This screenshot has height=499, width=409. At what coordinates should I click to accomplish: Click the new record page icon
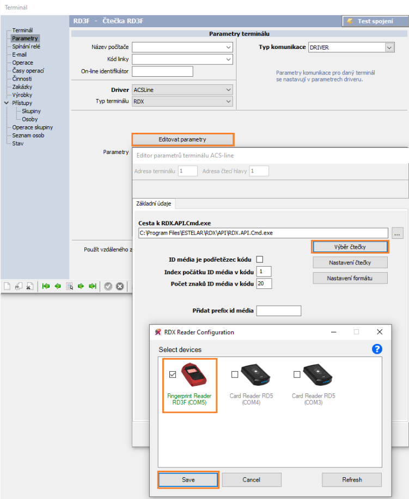coord(7,286)
